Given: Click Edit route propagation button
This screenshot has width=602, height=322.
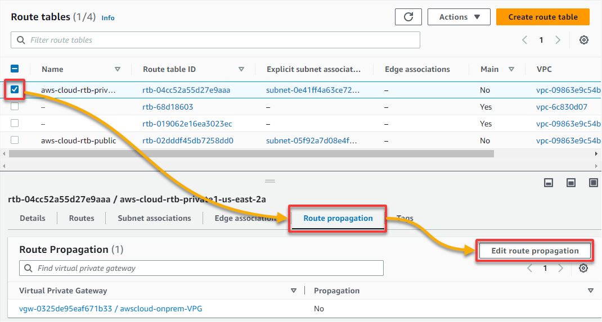Looking at the screenshot, I should (535, 251).
